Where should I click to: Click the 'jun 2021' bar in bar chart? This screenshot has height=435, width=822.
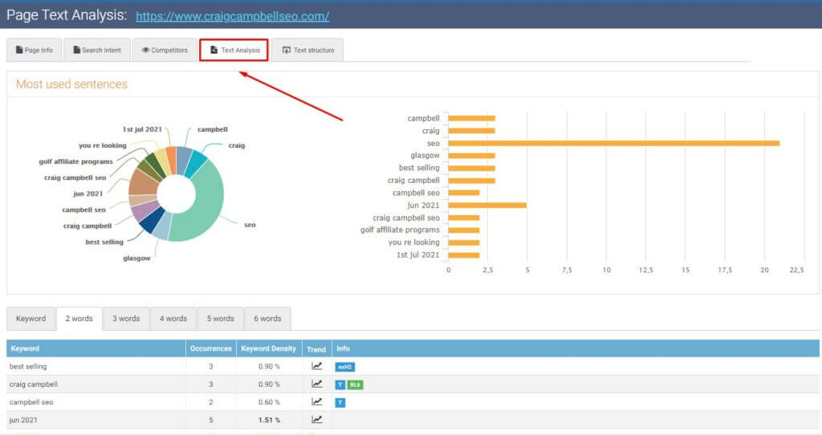(487, 205)
